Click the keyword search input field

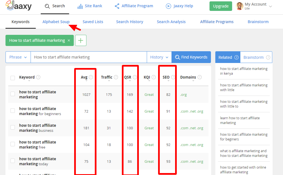click(x=89, y=57)
